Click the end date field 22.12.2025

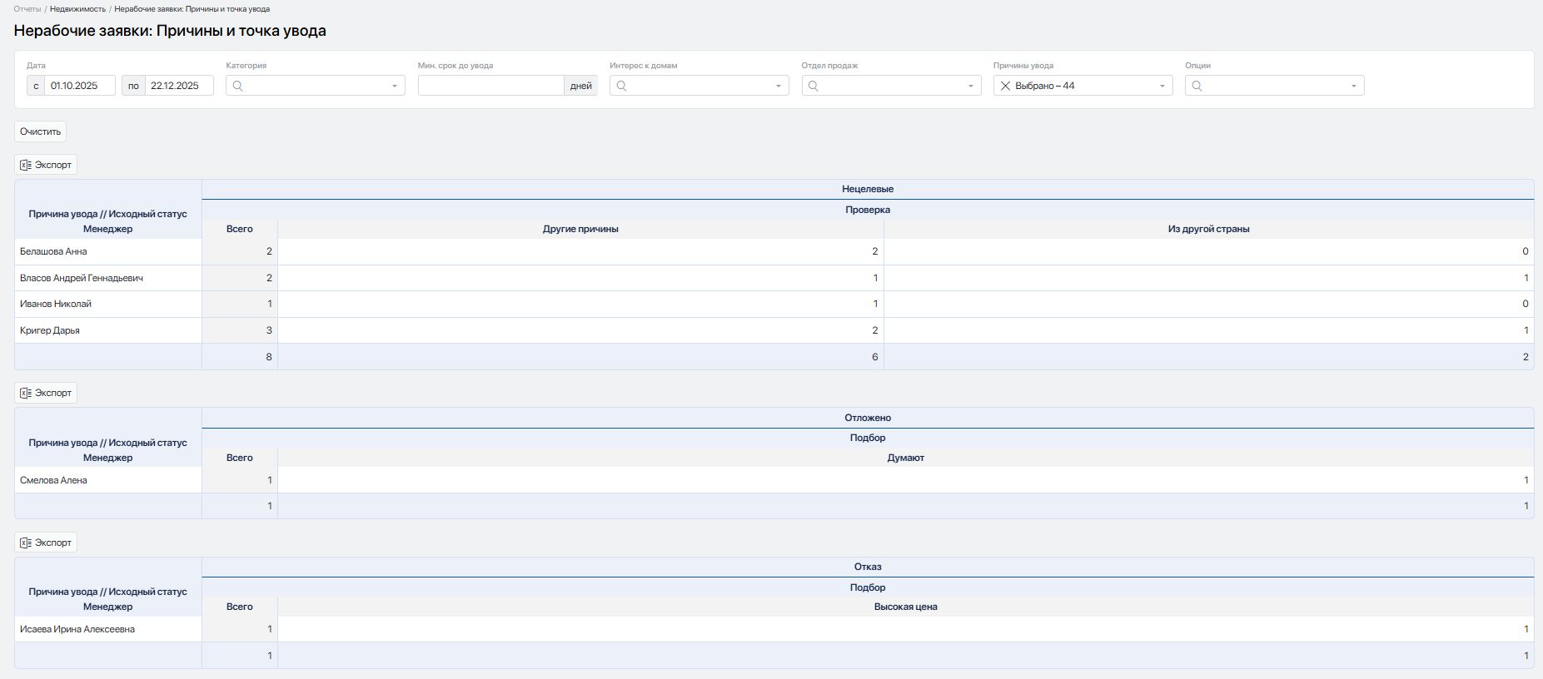[x=178, y=86]
